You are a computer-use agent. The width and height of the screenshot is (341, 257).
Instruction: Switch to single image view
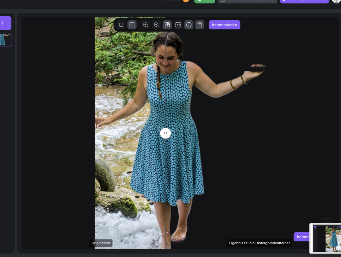(121, 25)
